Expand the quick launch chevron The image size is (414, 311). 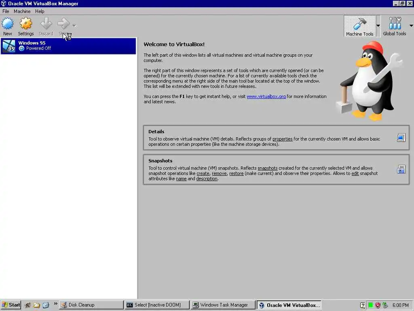(x=55, y=304)
